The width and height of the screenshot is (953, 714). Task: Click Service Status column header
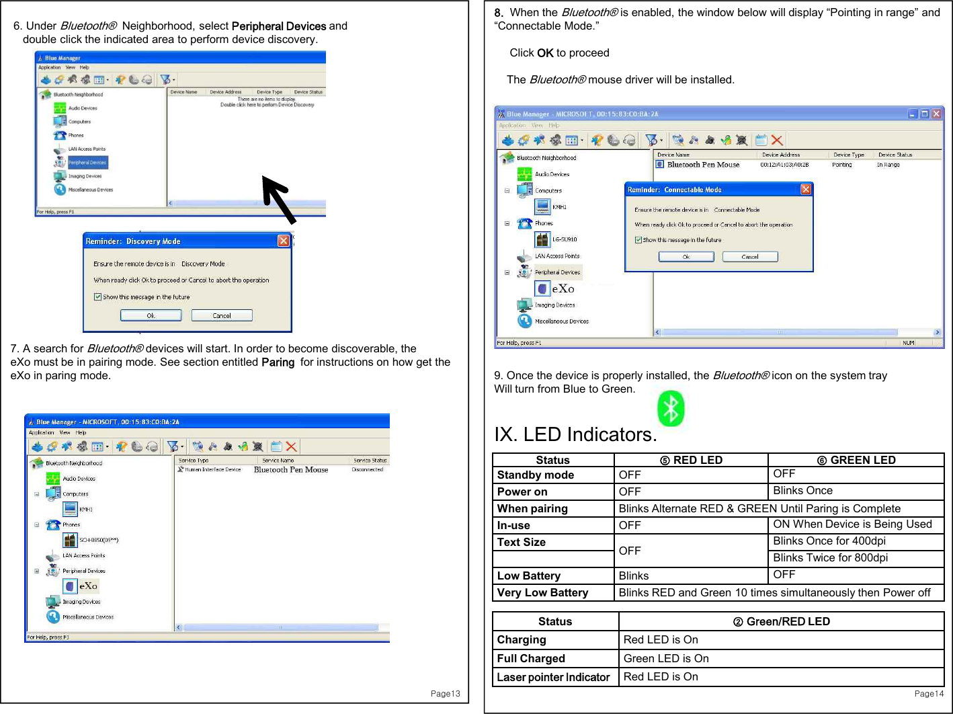(370, 461)
